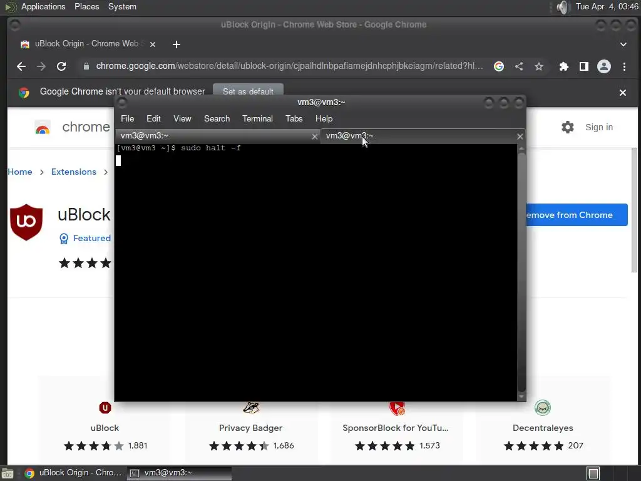Image resolution: width=641 pixels, height=481 pixels.
Task: Open terminal Edit menu
Action: coord(153,118)
